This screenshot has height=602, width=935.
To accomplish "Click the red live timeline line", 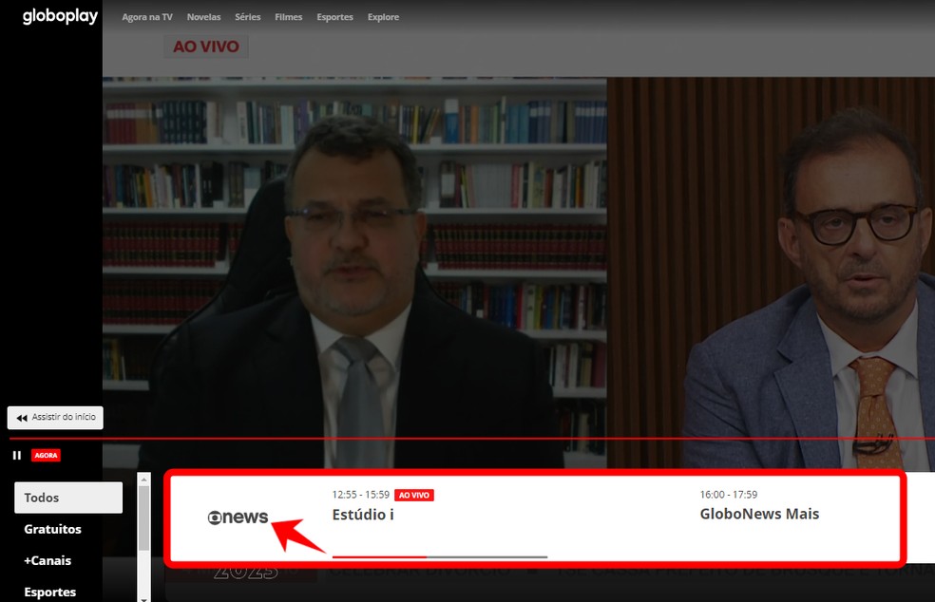I will 471,439.
